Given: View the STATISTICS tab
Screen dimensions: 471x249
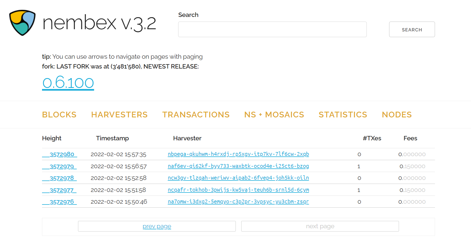Looking at the screenshot, I should point(343,115).
